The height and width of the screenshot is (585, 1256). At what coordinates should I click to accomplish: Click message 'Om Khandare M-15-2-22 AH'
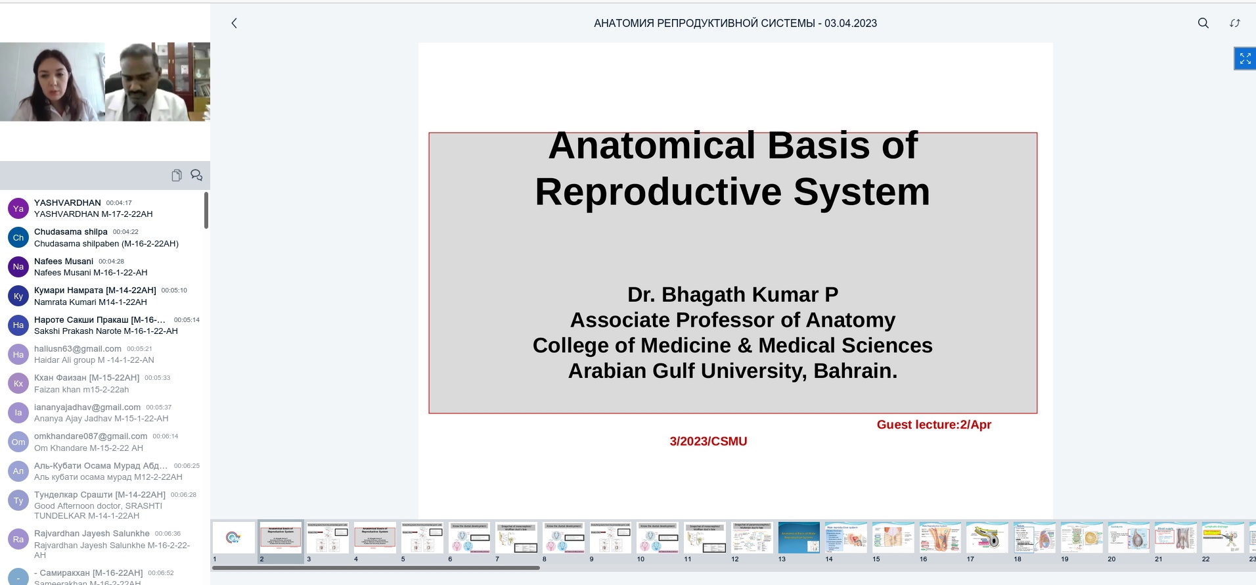click(89, 448)
